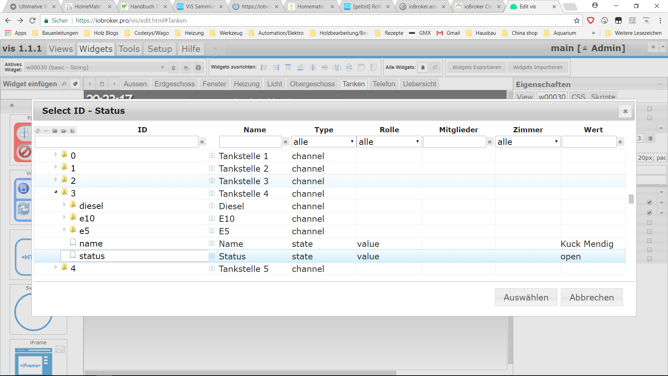This screenshot has width=668, height=376.
Task: Click the list view toggle icon next to refresh
Action: click(46, 131)
